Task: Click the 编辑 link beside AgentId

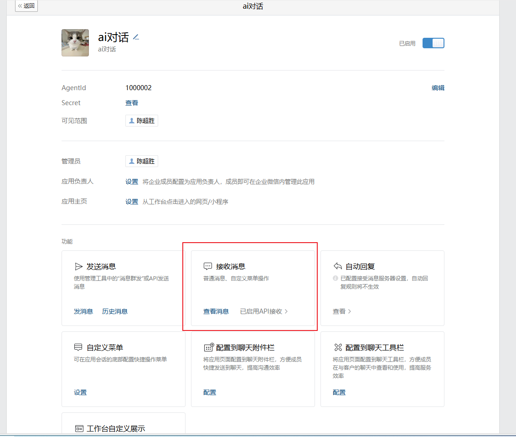Action: (x=438, y=88)
